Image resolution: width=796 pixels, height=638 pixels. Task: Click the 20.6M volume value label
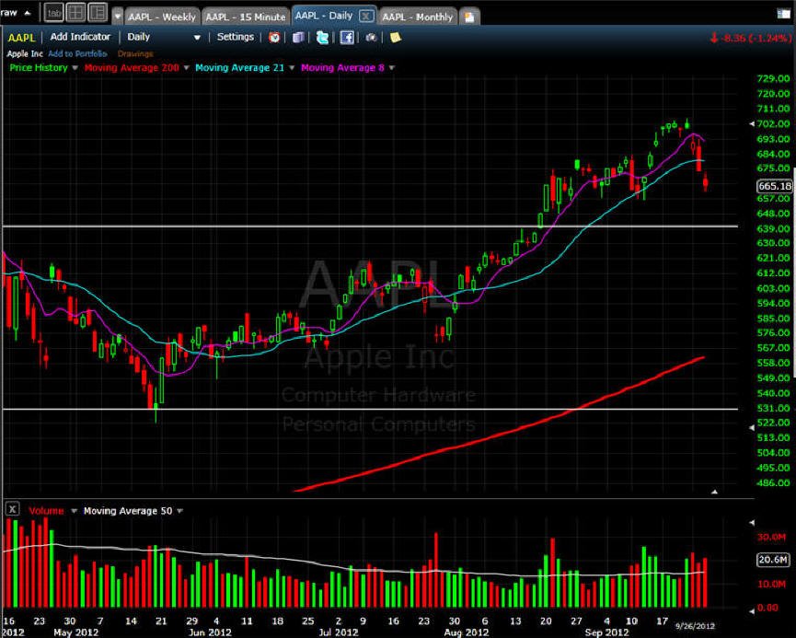coord(773,560)
